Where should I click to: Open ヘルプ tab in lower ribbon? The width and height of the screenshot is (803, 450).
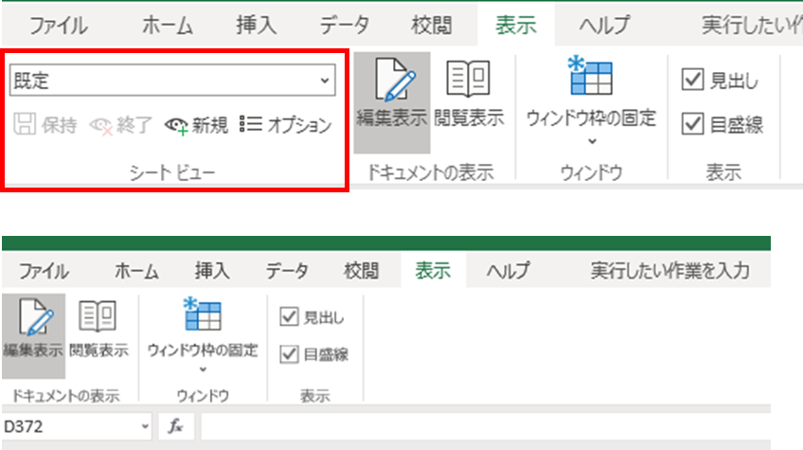(508, 271)
